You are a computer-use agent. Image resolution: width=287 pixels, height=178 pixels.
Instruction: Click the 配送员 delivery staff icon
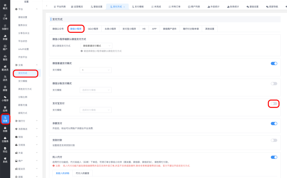click(x=5, y=68)
